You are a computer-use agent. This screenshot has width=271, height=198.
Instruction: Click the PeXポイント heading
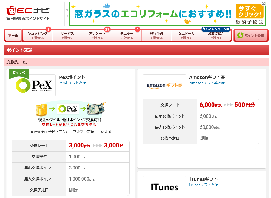pyautogui.click(x=72, y=77)
